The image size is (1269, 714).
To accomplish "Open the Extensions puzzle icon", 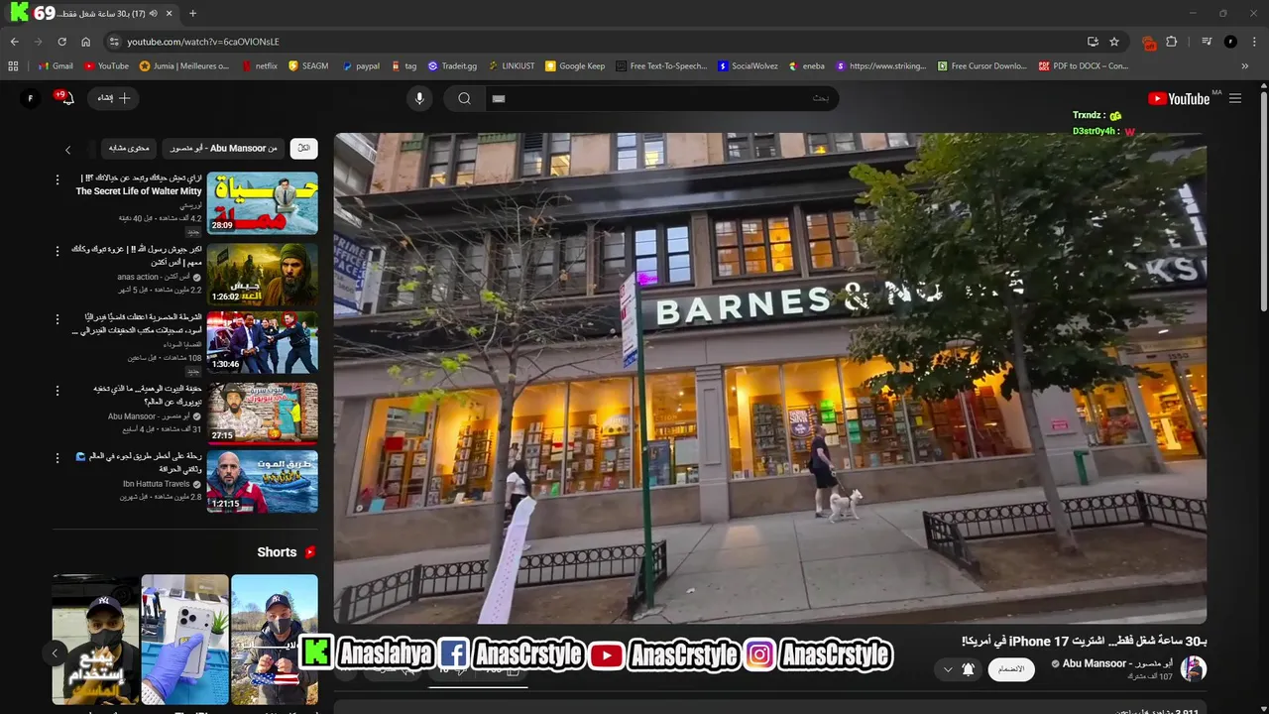I will (1172, 42).
